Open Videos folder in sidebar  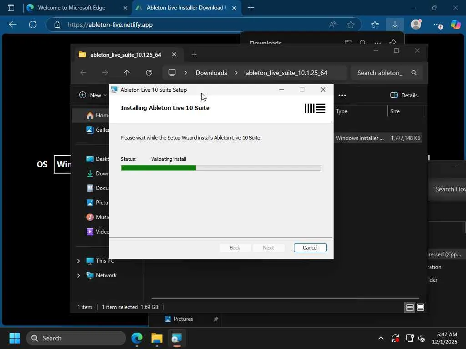point(98,231)
